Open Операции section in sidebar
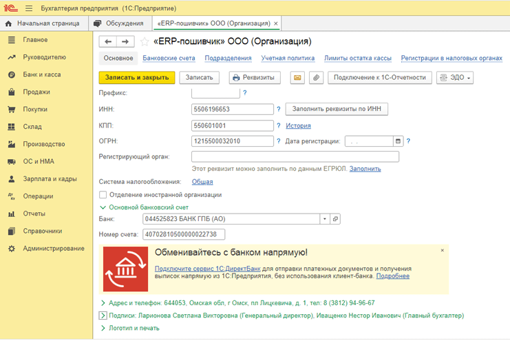This screenshot has height=341, width=510. 46,196
